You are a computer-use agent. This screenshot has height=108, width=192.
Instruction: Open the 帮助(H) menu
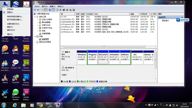point(60,6)
